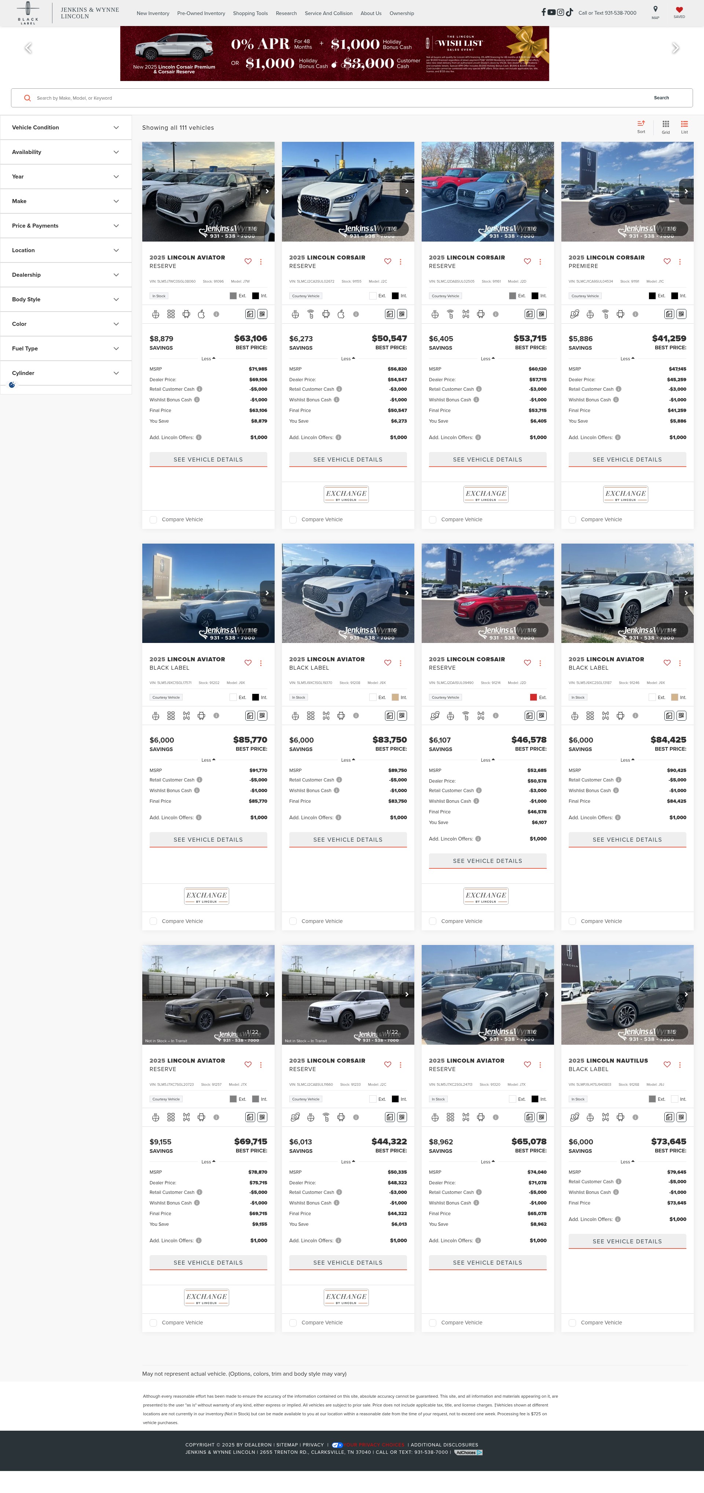This screenshot has width=704, height=1493.
Task: Expand the Color filter
Action: pos(66,324)
